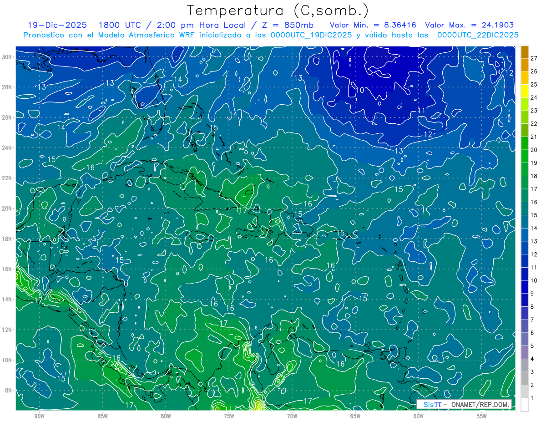This screenshot has height=422, width=546.
Task: Click the "28N" latitude axis label
Action: click(x=7, y=87)
